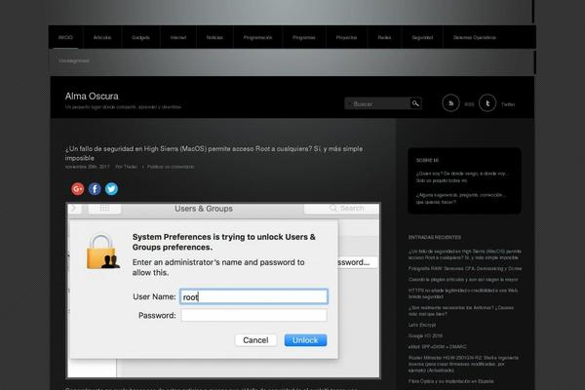Open recent entry about HTTPS legitimacy
The height and width of the screenshot is (390, 585).
(x=463, y=293)
